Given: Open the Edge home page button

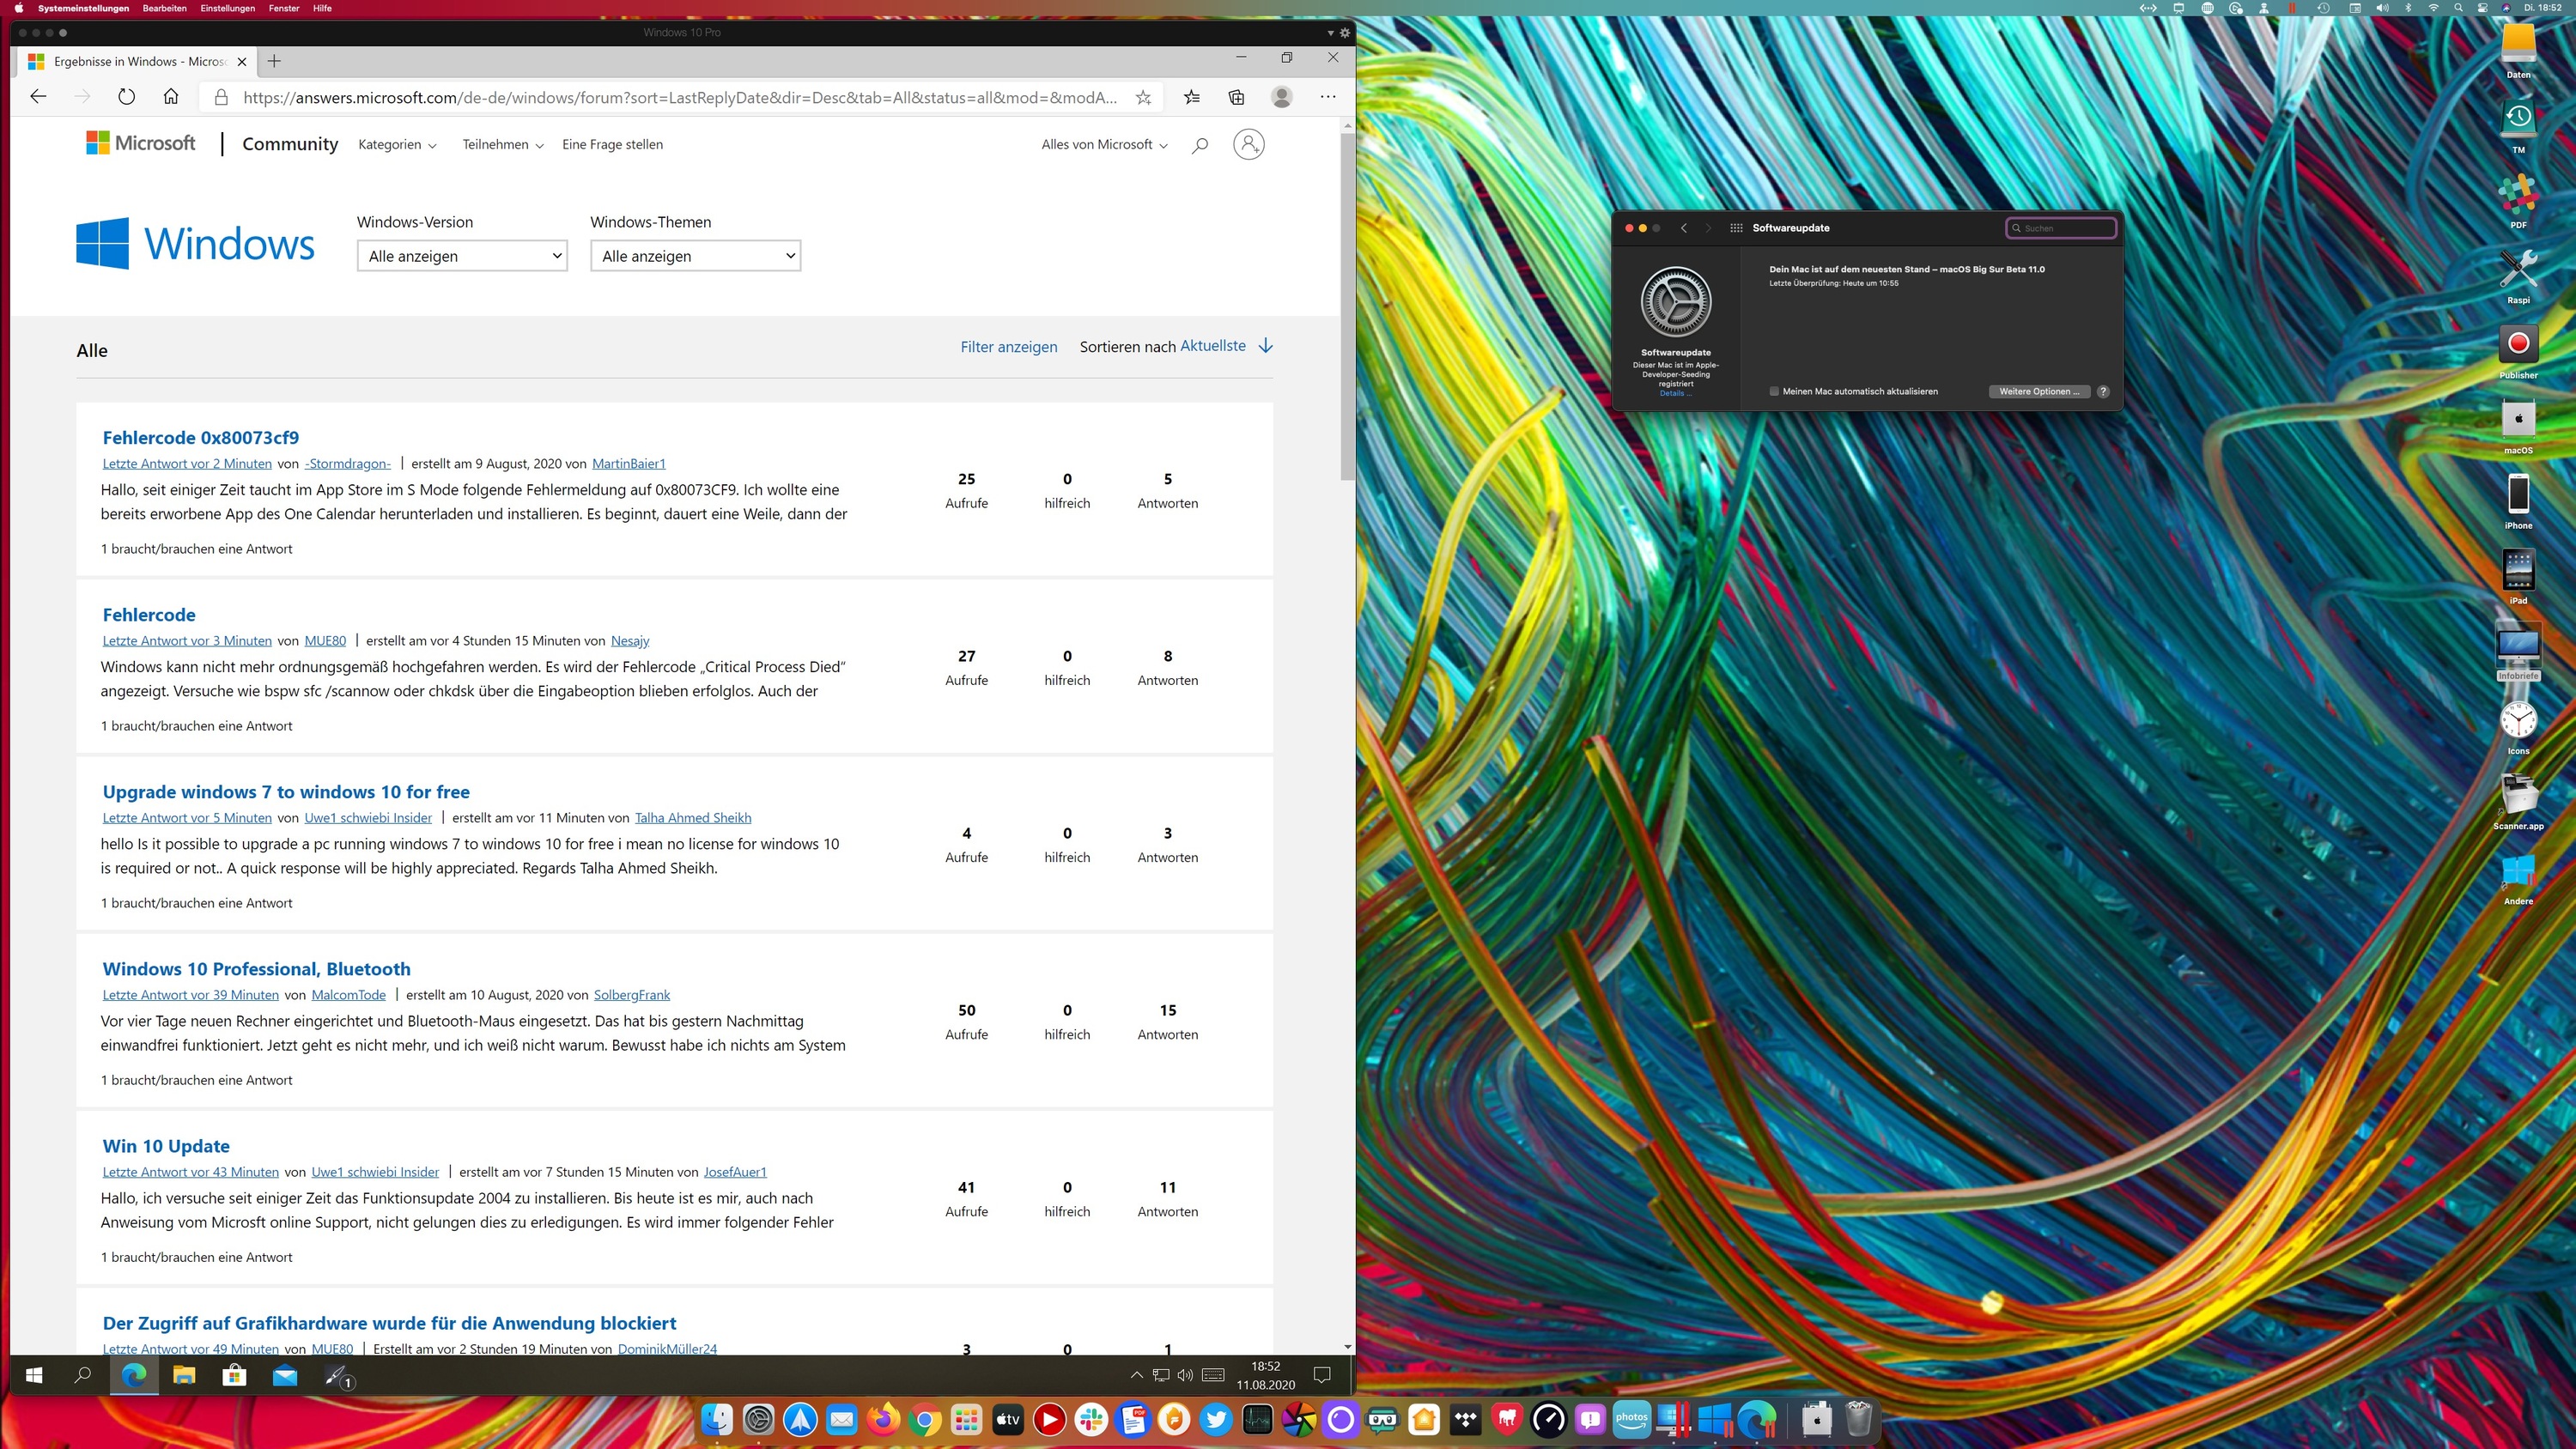Looking at the screenshot, I should click(x=171, y=97).
